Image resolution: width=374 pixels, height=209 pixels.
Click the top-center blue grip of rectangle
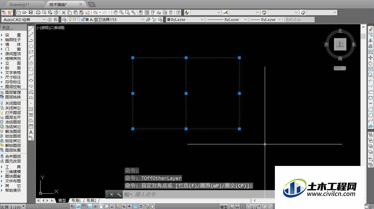[x=186, y=58]
